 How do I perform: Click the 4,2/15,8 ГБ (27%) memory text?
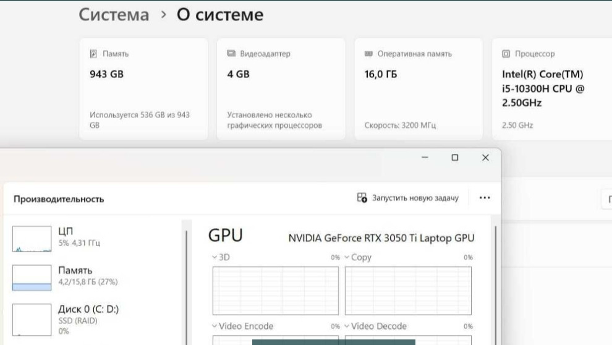click(x=88, y=282)
